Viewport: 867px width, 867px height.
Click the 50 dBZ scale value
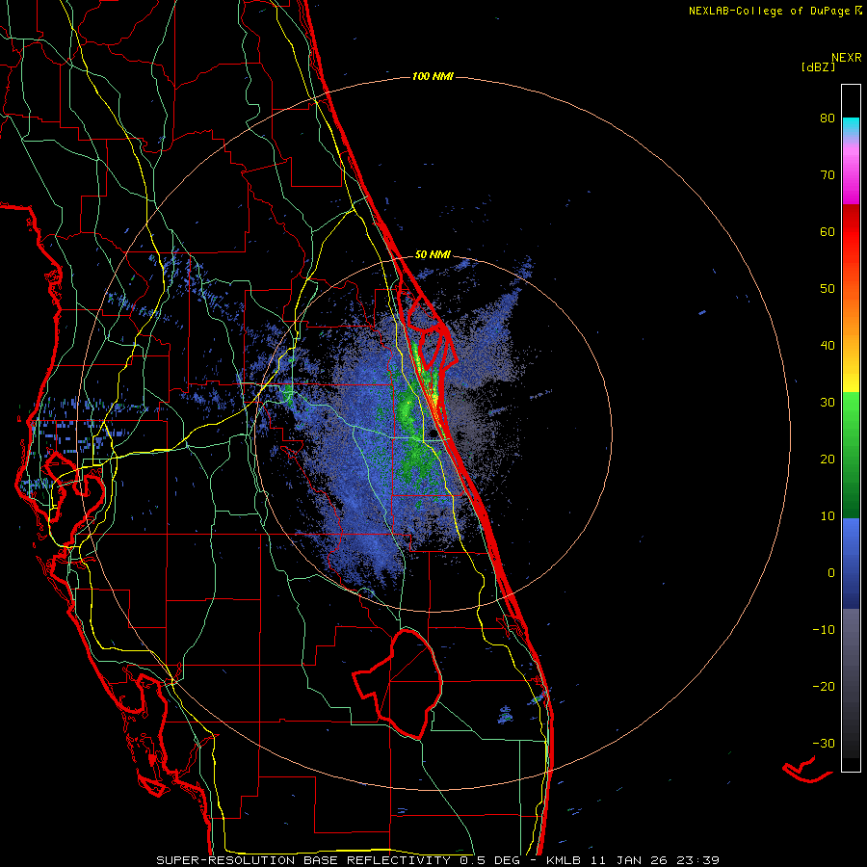click(828, 289)
